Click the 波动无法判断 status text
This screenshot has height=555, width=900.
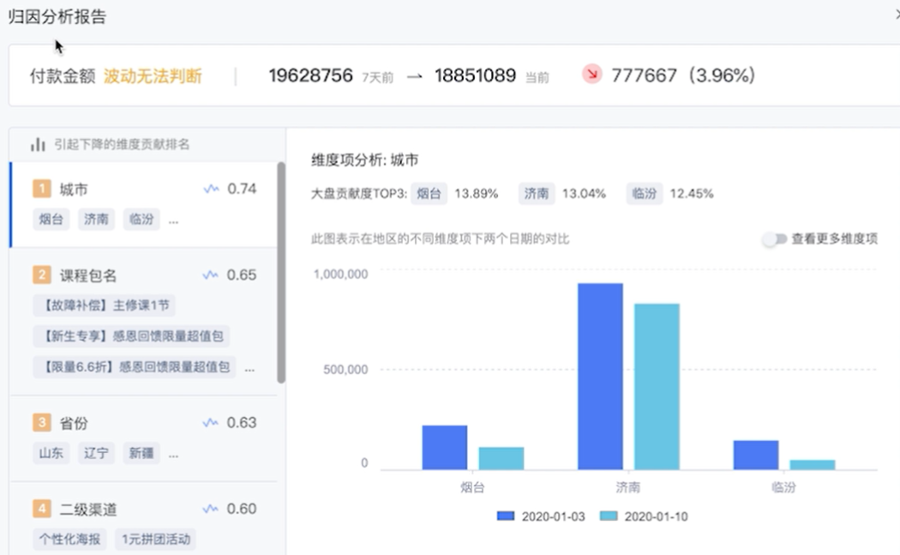[x=153, y=76]
